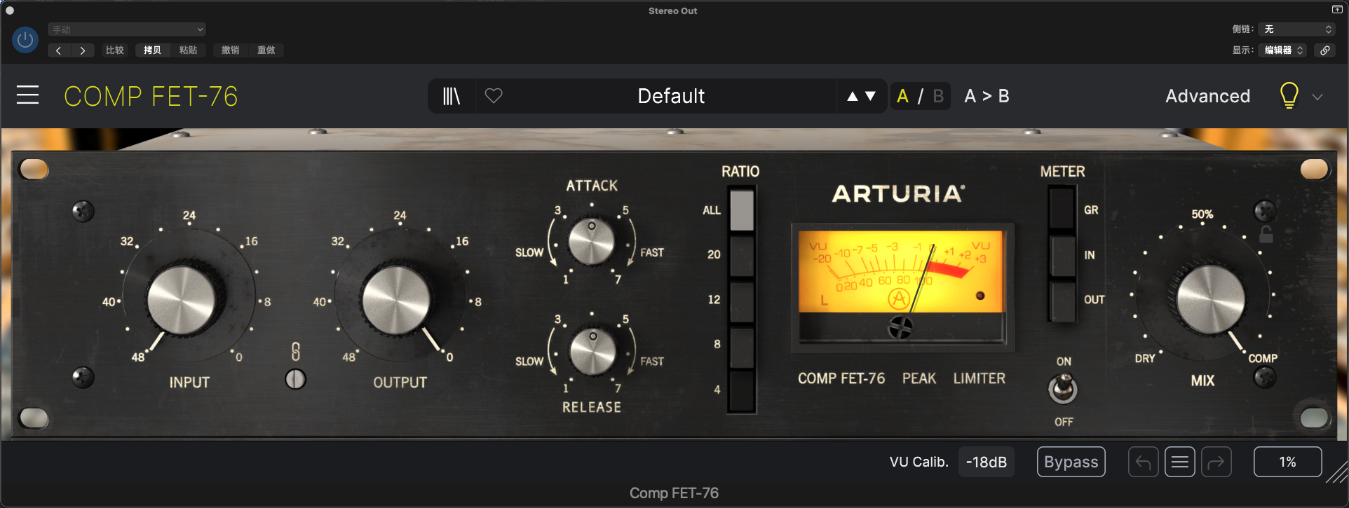Select the ALL ratio button
This screenshot has width=1349, height=508.
pos(741,210)
